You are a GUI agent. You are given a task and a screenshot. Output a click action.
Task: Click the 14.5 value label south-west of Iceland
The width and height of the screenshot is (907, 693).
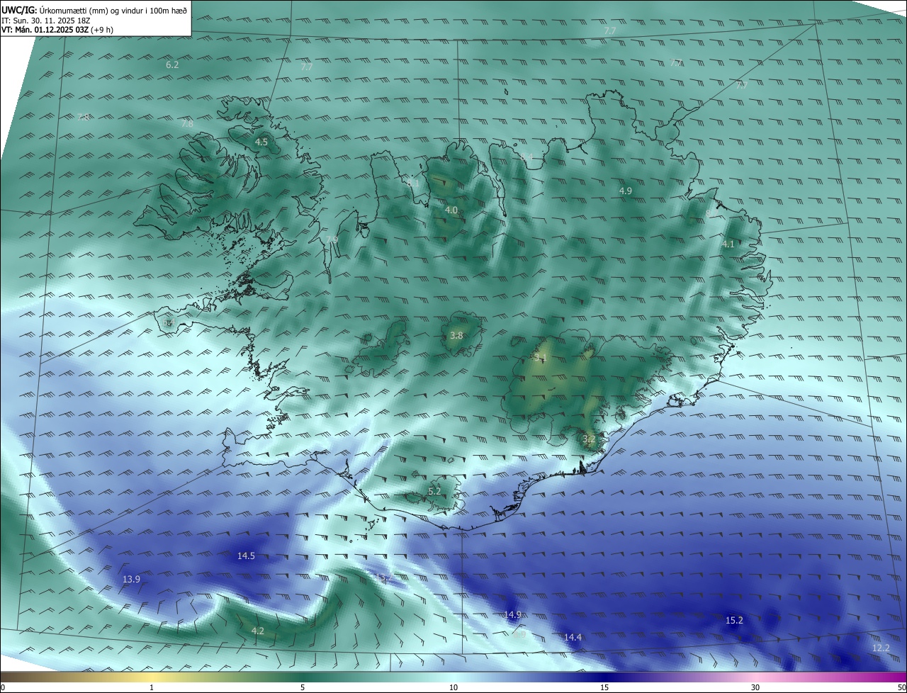tap(246, 556)
